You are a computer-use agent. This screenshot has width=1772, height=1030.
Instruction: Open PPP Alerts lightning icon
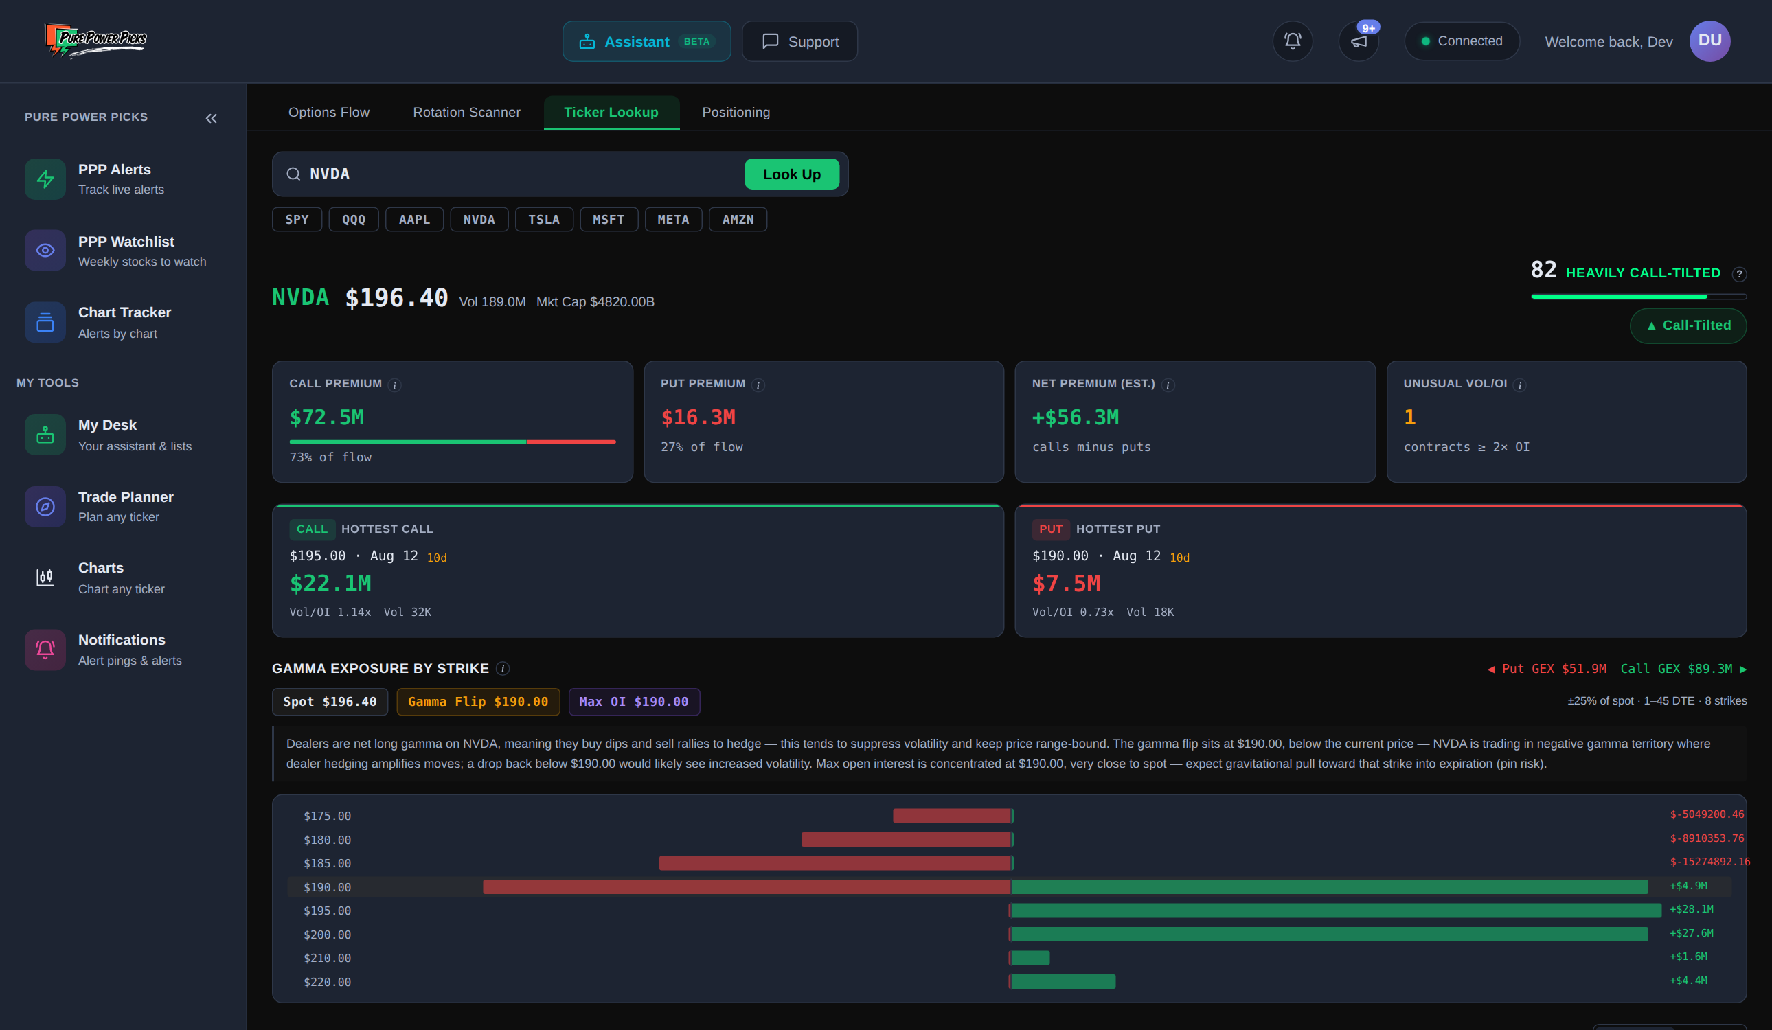pyautogui.click(x=45, y=179)
